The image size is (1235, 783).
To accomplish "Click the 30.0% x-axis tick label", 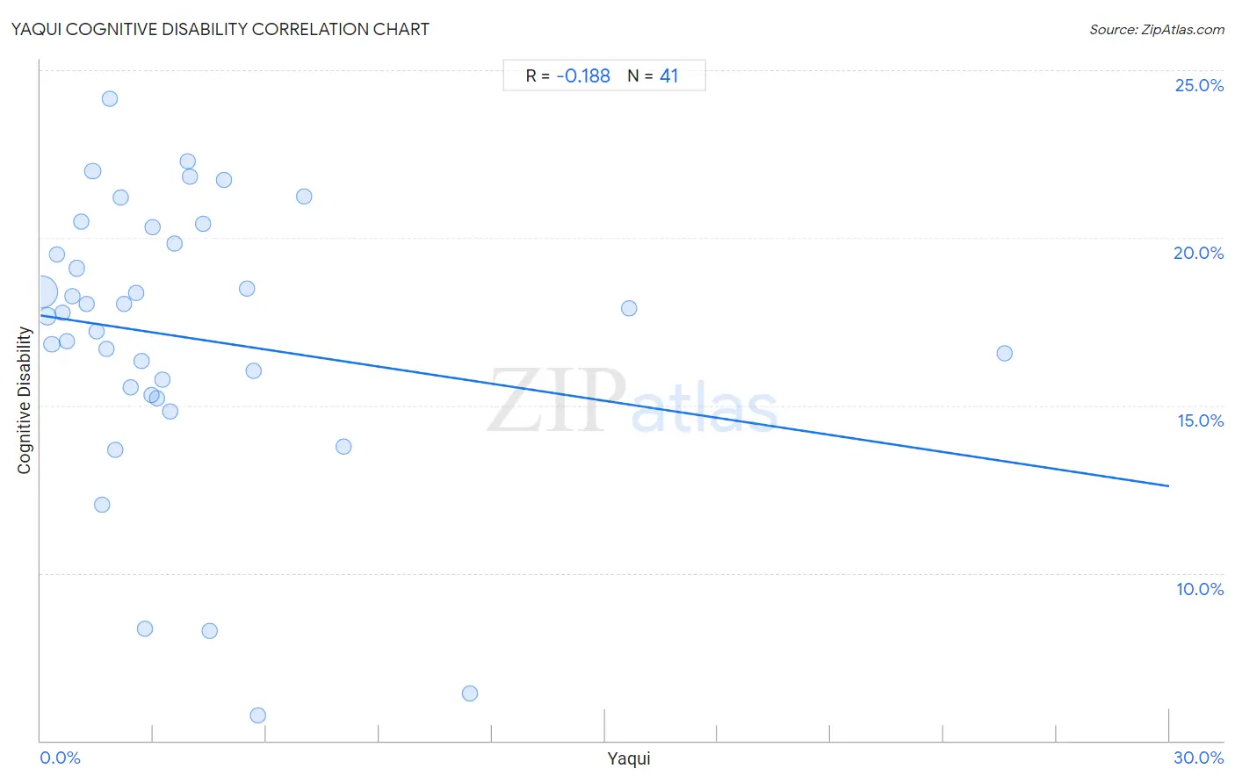I will point(1199,758).
